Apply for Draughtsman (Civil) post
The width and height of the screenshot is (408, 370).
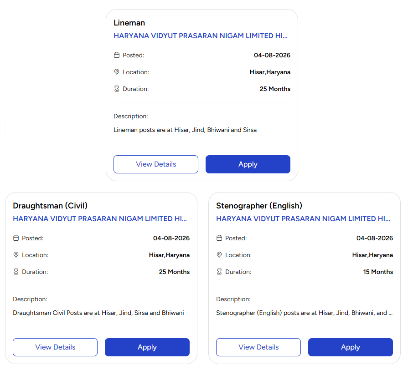pyautogui.click(x=147, y=347)
